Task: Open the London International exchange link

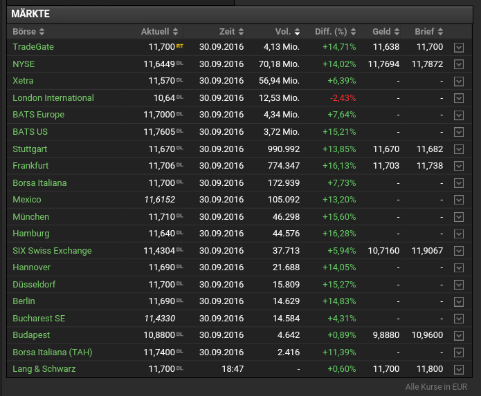Action: tap(53, 98)
